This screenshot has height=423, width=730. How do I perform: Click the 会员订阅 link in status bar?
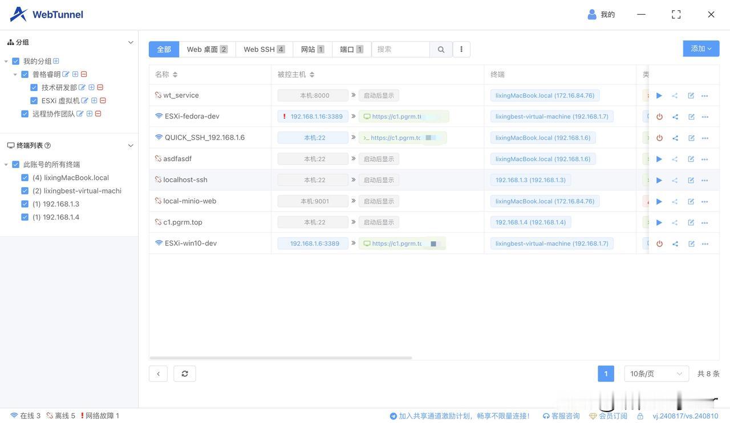click(x=608, y=416)
